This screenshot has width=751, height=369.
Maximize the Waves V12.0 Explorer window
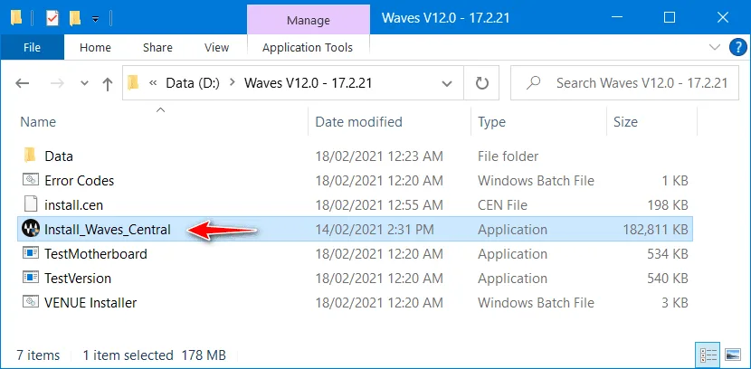click(670, 18)
